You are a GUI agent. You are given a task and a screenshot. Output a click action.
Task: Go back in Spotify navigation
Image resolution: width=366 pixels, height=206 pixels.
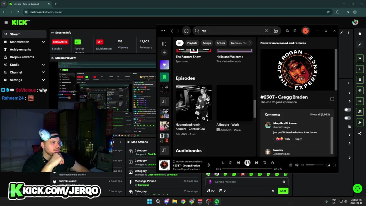(172, 31)
